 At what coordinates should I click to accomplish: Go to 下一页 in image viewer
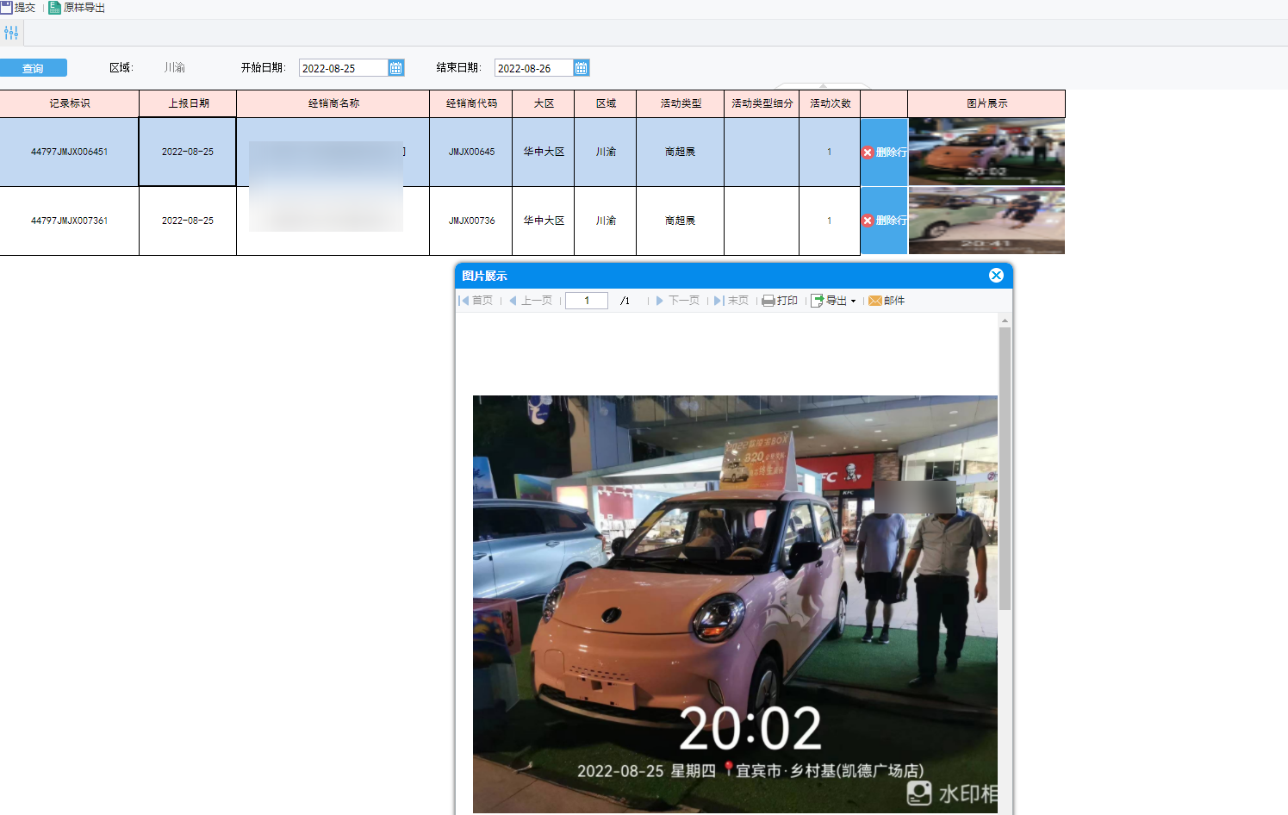pos(677,301)
